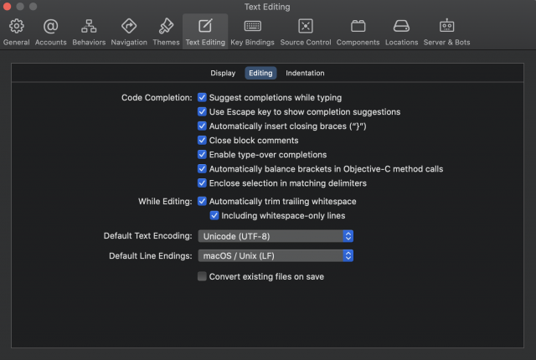
Task: Uncheck Close block comments
Action: 202,141
